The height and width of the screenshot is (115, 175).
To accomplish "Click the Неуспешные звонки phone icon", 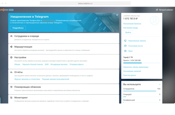I will click(x=125, y=41).
